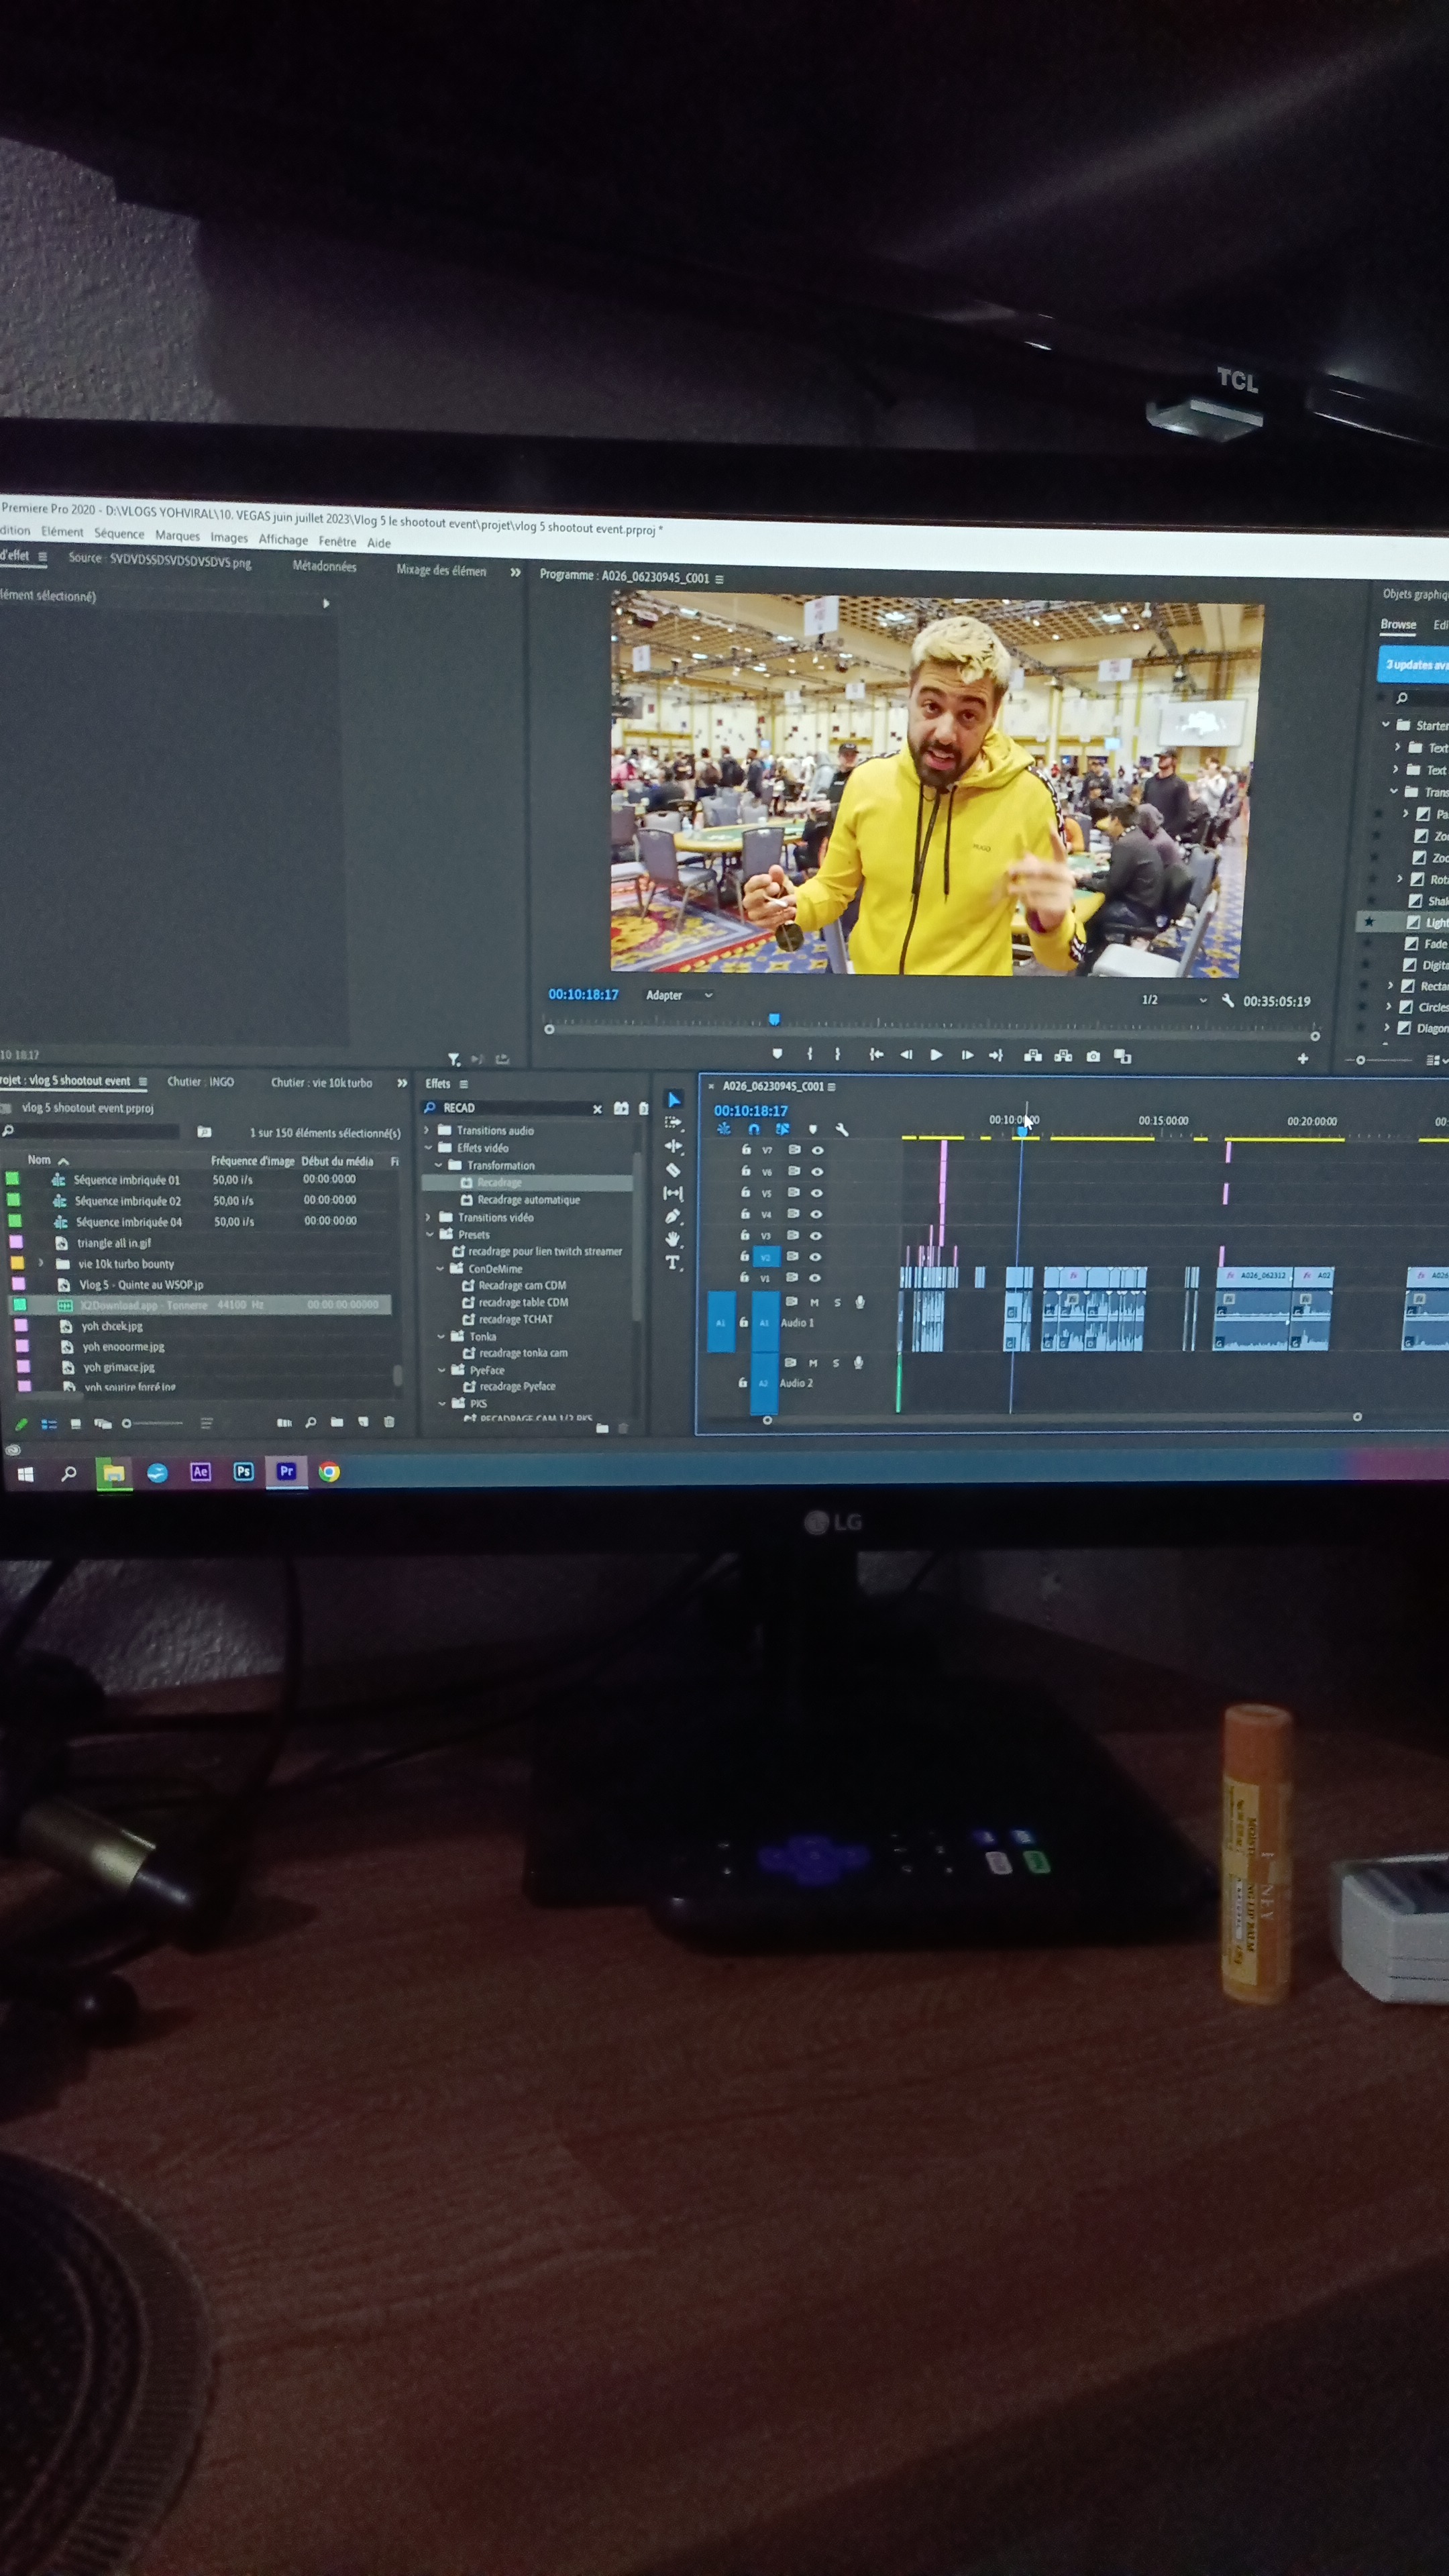Screen dimensions: 1449x2576
Task: Click the project panel zoom slider
Action: [152, 1423]
